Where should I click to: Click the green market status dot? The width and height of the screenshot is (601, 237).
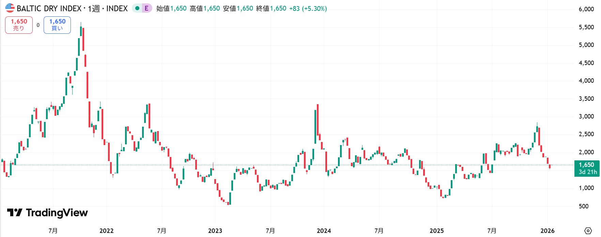(x=137, y=8)
